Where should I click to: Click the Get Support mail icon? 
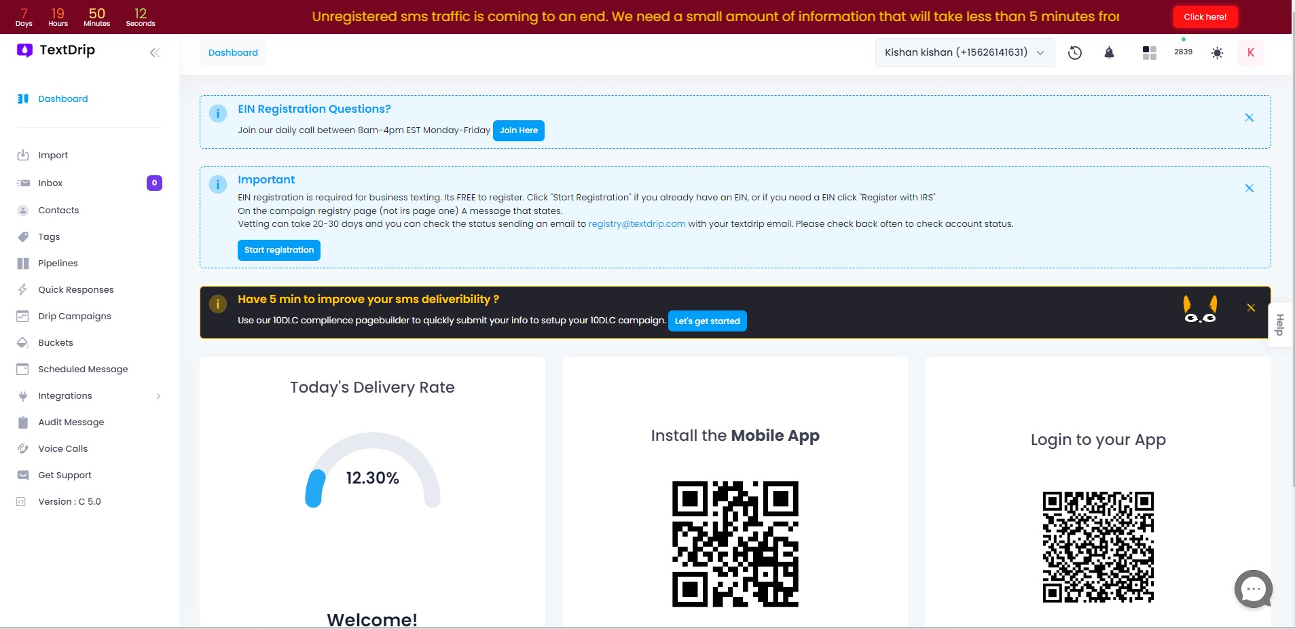(23, 475)
